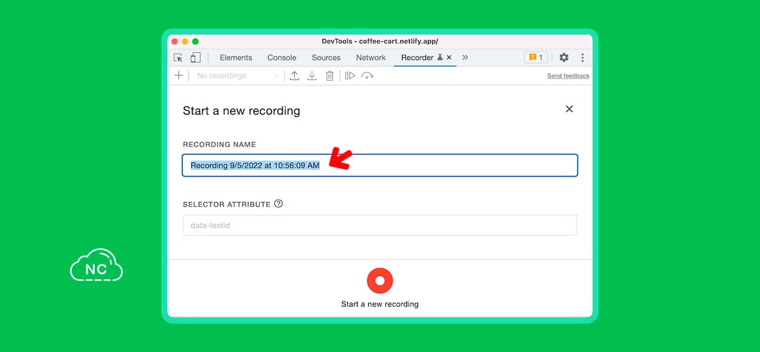Screen dimensions: 760x352
Task: Click the plus icon to add recording
Action: pos(178,75)
